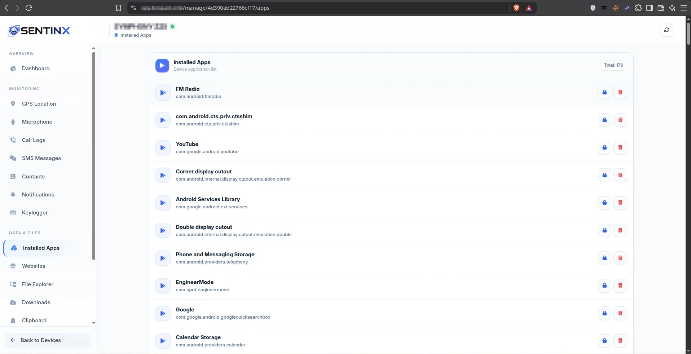Delete Android Services Library

pos(620,203)
